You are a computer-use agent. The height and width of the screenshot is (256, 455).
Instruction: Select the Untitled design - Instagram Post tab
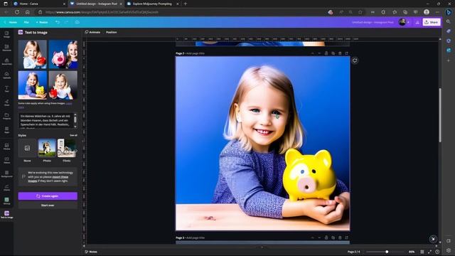pos(96,4)
